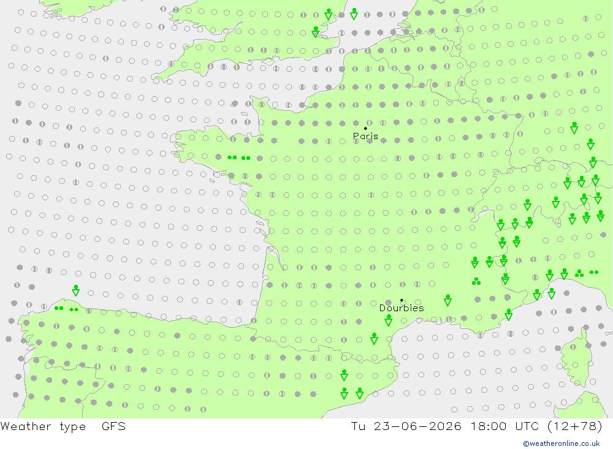Click the green shower symbol just north of Spain's coast

tap(76, 290)
